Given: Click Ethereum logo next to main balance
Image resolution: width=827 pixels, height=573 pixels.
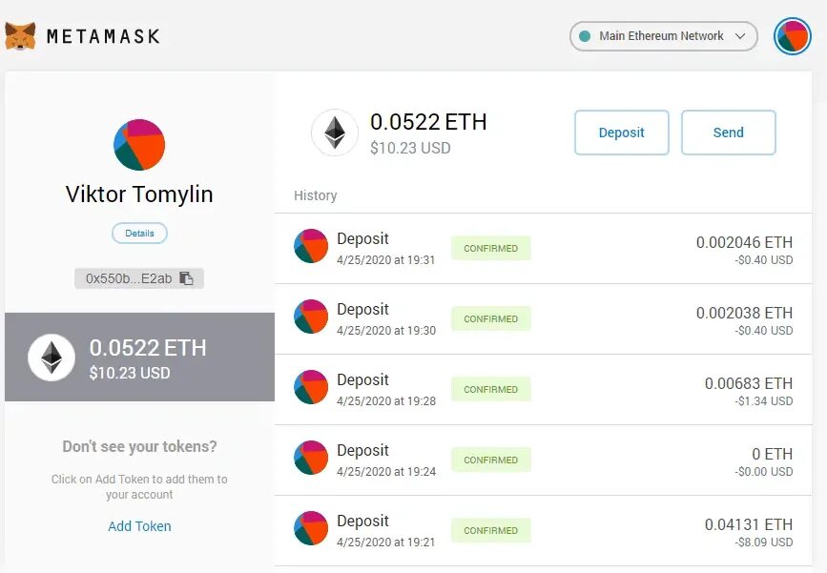Looking at the screenshot, I should click(335, 133).
